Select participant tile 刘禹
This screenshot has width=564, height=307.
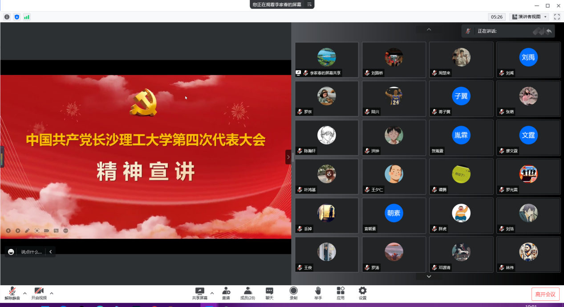point(528,60)
